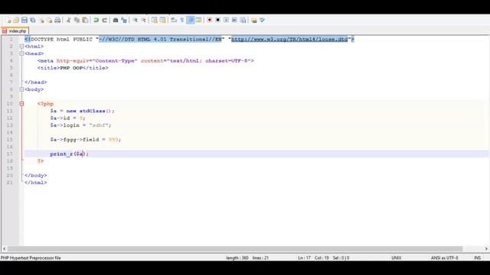Collapse the <html> fold marker

click(x=21, y=47)
